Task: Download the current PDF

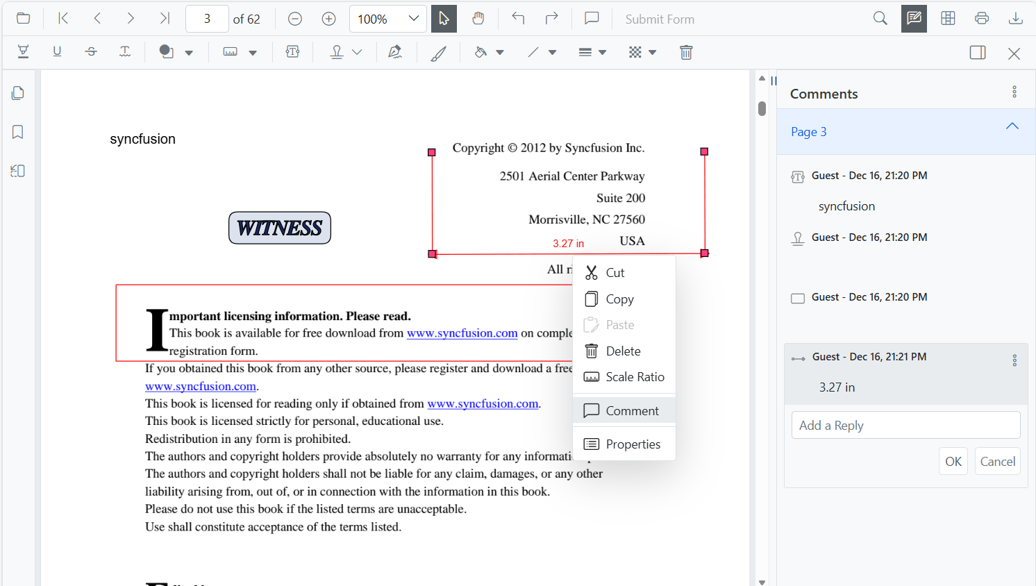Action: 1016,19
